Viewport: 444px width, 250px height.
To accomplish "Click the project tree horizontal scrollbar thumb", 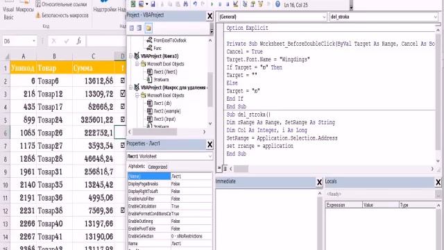I will pos(155,132).
